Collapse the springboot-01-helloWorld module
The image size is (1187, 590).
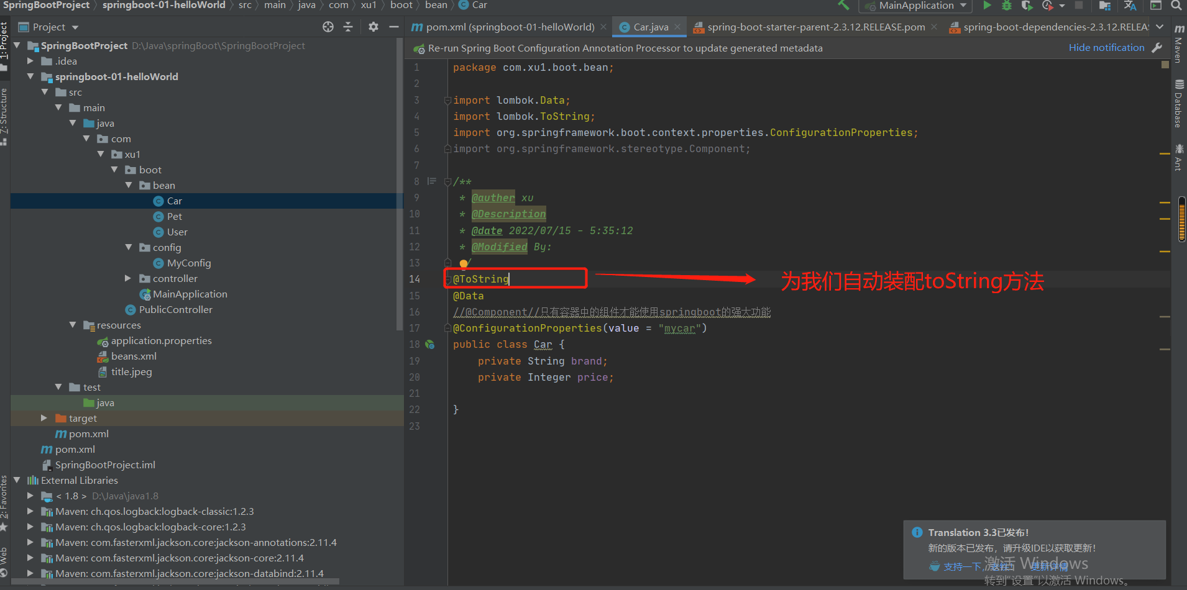click(30, 76)
